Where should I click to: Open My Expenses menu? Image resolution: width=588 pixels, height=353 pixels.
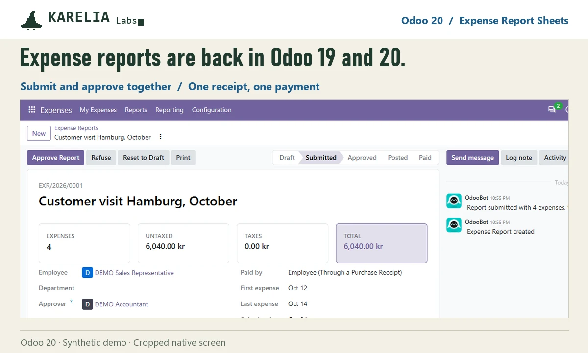pyautogui.click(x=98, y=110)
